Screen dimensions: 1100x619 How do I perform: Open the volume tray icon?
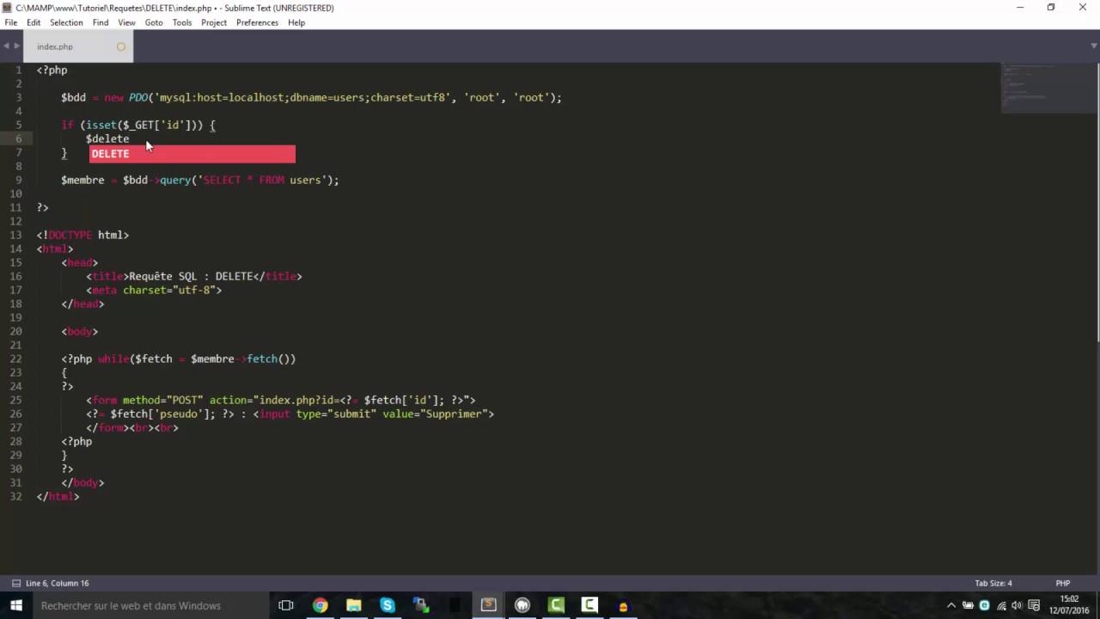point(1017,605)
